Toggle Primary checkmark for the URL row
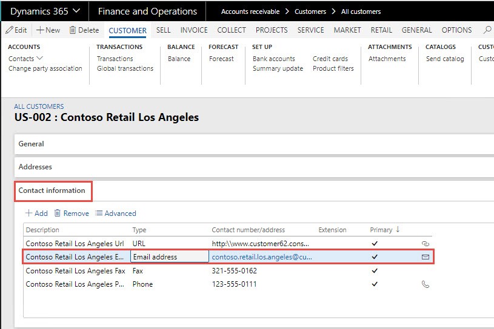Image resolution: width=494 pixels, height=329 pixels. (375, 243)
